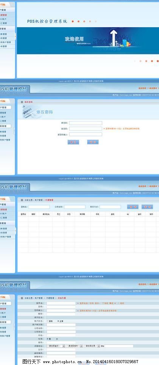Viewport: 159px width, 365px height.
Task: Open 代理管理 breadcrumb on the add-agent page
Action: click(x=50, y=298)
